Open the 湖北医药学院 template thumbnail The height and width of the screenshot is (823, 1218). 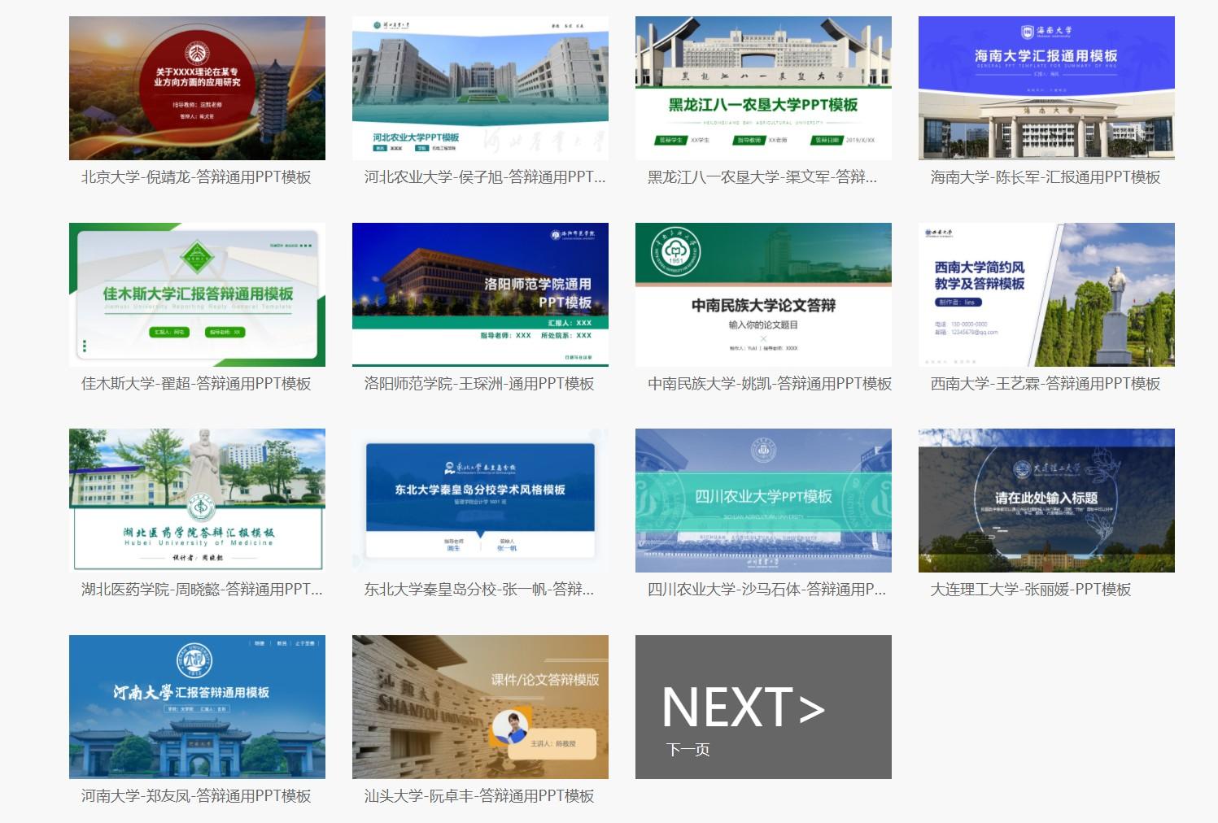[197, 500]
